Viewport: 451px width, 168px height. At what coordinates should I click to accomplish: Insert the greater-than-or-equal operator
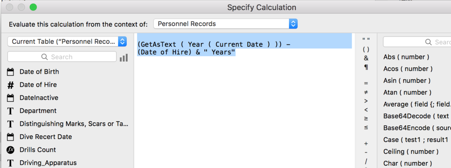coord(366,118)
